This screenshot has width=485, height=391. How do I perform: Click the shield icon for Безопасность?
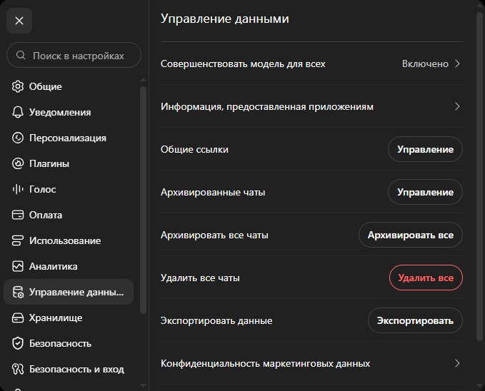click(x=18, y=343)
